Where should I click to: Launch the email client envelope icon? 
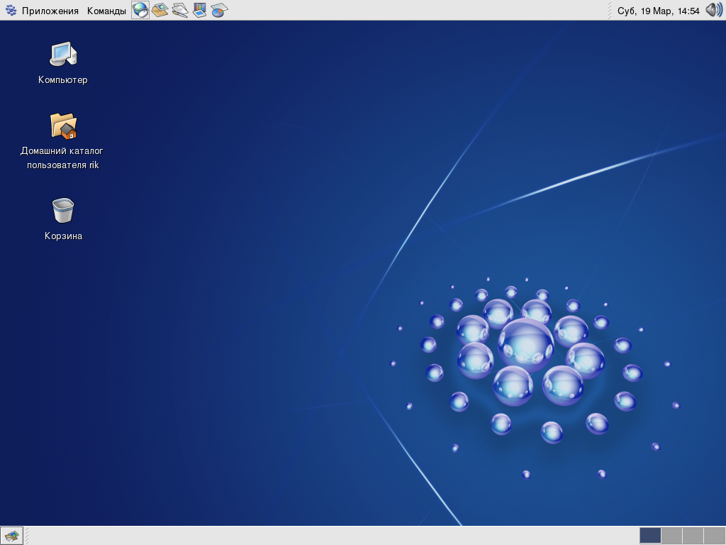point(160,10)
